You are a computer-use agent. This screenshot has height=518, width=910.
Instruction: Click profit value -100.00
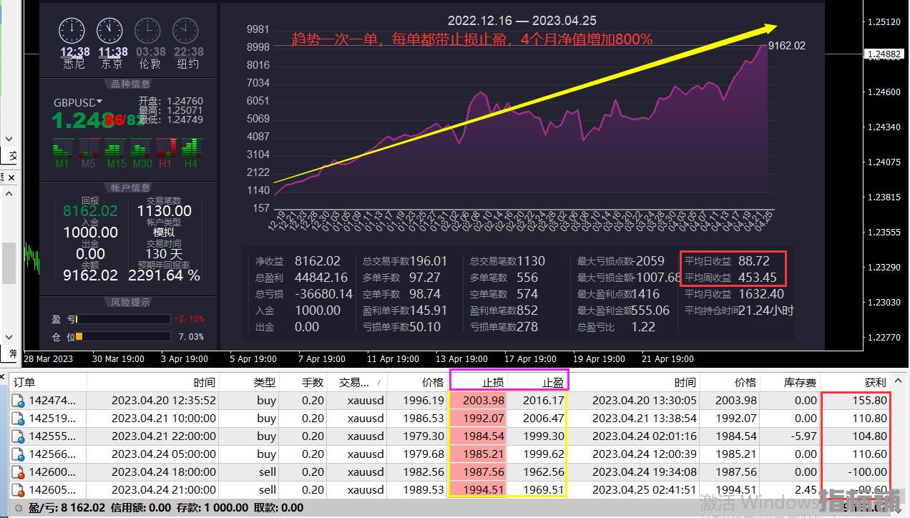(x=867, y=472)
